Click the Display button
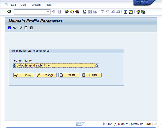The height and width of the screenshot is (128, 162). (x=24, y=75)
